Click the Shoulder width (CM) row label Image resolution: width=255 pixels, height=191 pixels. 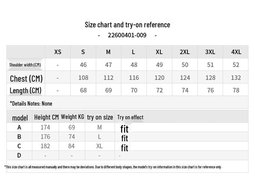coord(25,65)
